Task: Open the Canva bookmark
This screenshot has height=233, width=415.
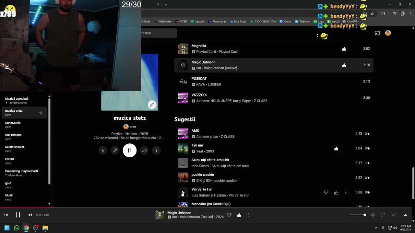Action: point(285,22)
